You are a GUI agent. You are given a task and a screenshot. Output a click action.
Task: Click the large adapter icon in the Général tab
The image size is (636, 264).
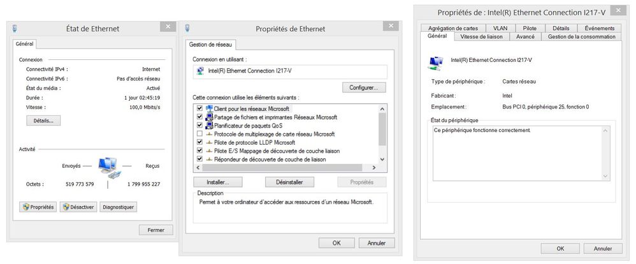437,61
